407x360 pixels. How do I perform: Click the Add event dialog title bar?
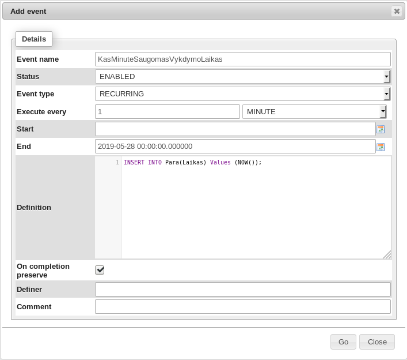tap(196, 11)
